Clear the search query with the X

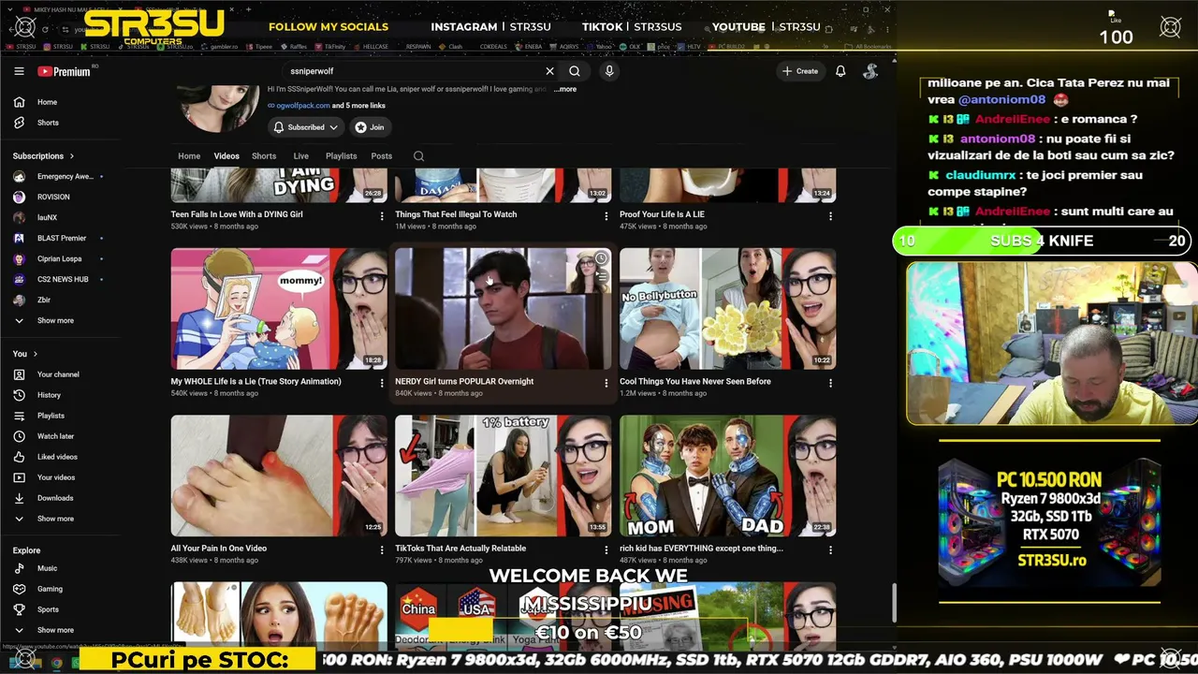[549, 71]
